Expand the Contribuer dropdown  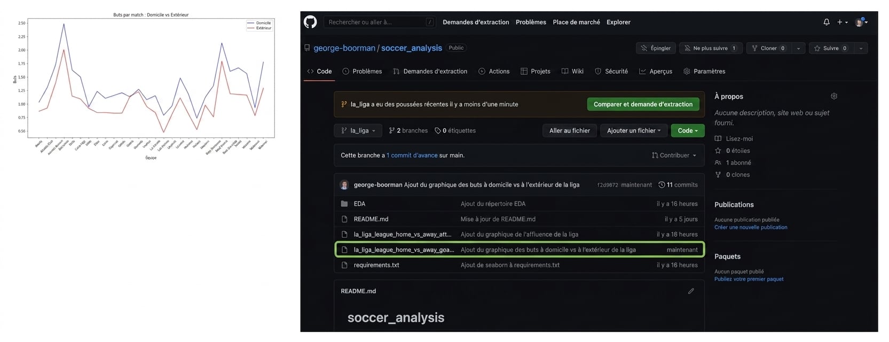[674, 156]
